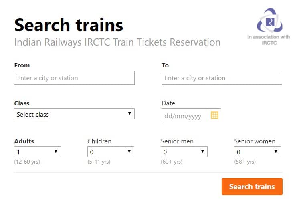Click the Class field label

(22, 103)
